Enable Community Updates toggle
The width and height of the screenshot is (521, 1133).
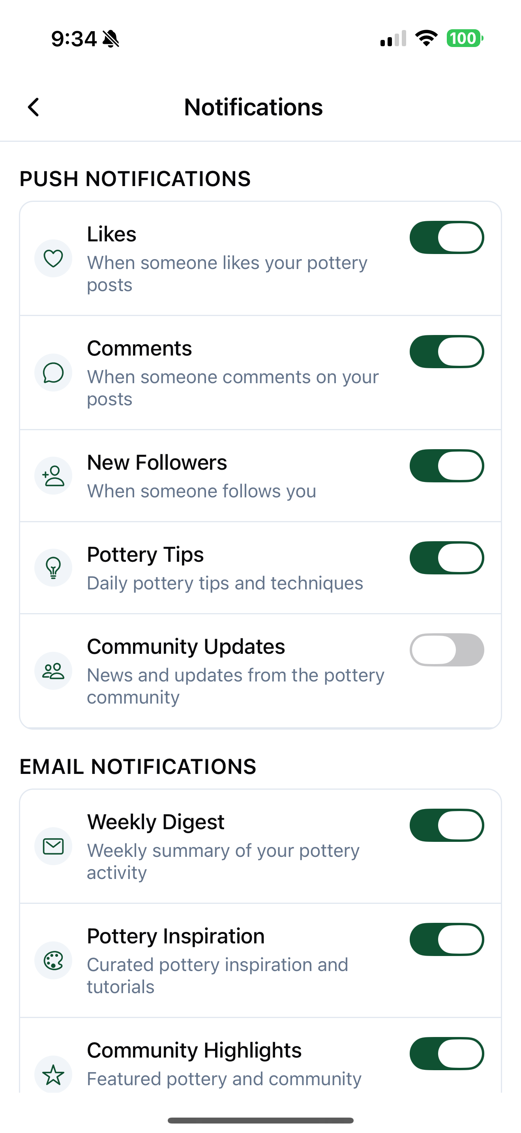pos(447,649)
